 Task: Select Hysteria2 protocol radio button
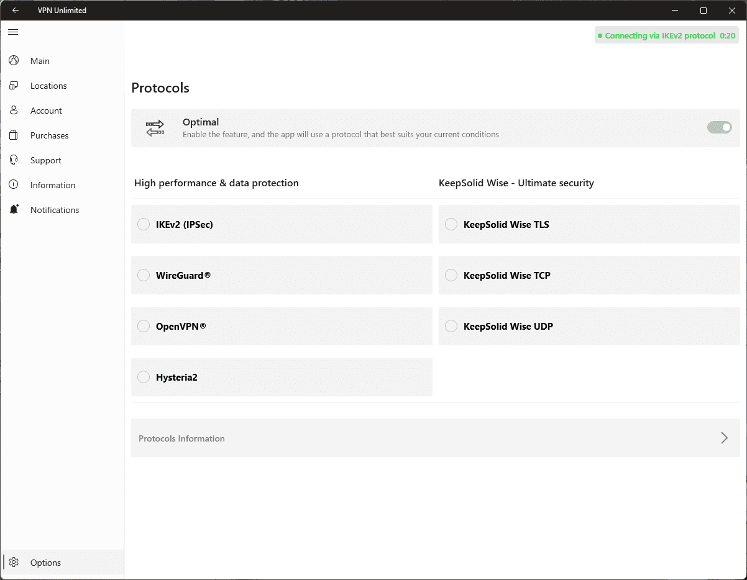(x=144, y=377)
